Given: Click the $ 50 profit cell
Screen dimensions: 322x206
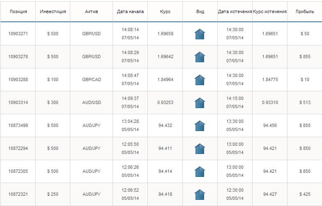Looking at the screenshot, I should pos(305,34).
